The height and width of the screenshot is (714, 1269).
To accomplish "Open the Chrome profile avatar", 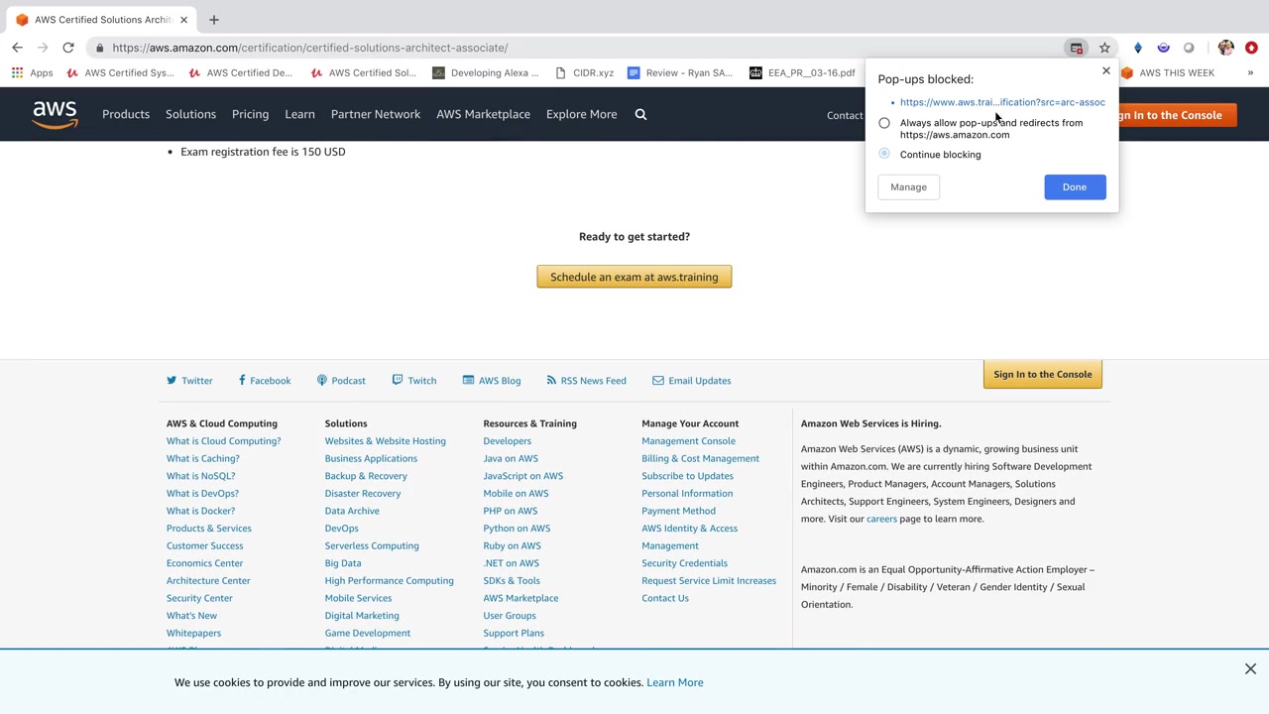I will click(1226, 48).
